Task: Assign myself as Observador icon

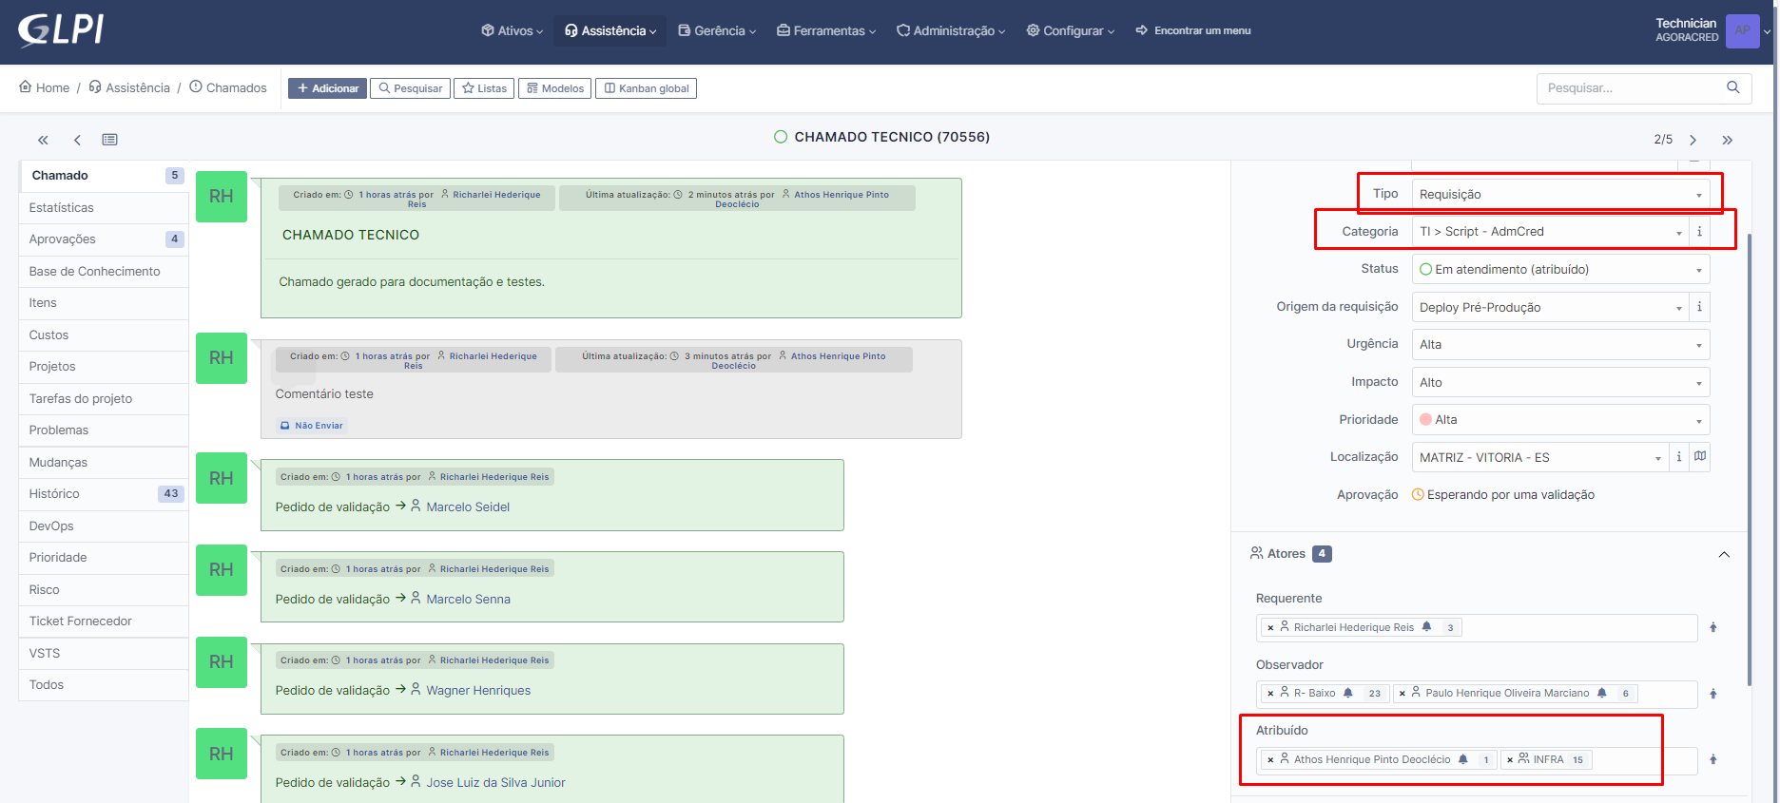Action: point(1713,694)
